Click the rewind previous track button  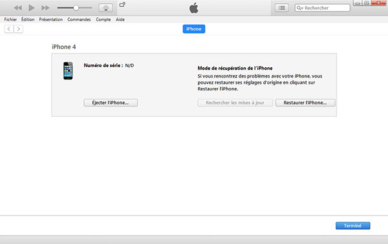tap(17, 8)
